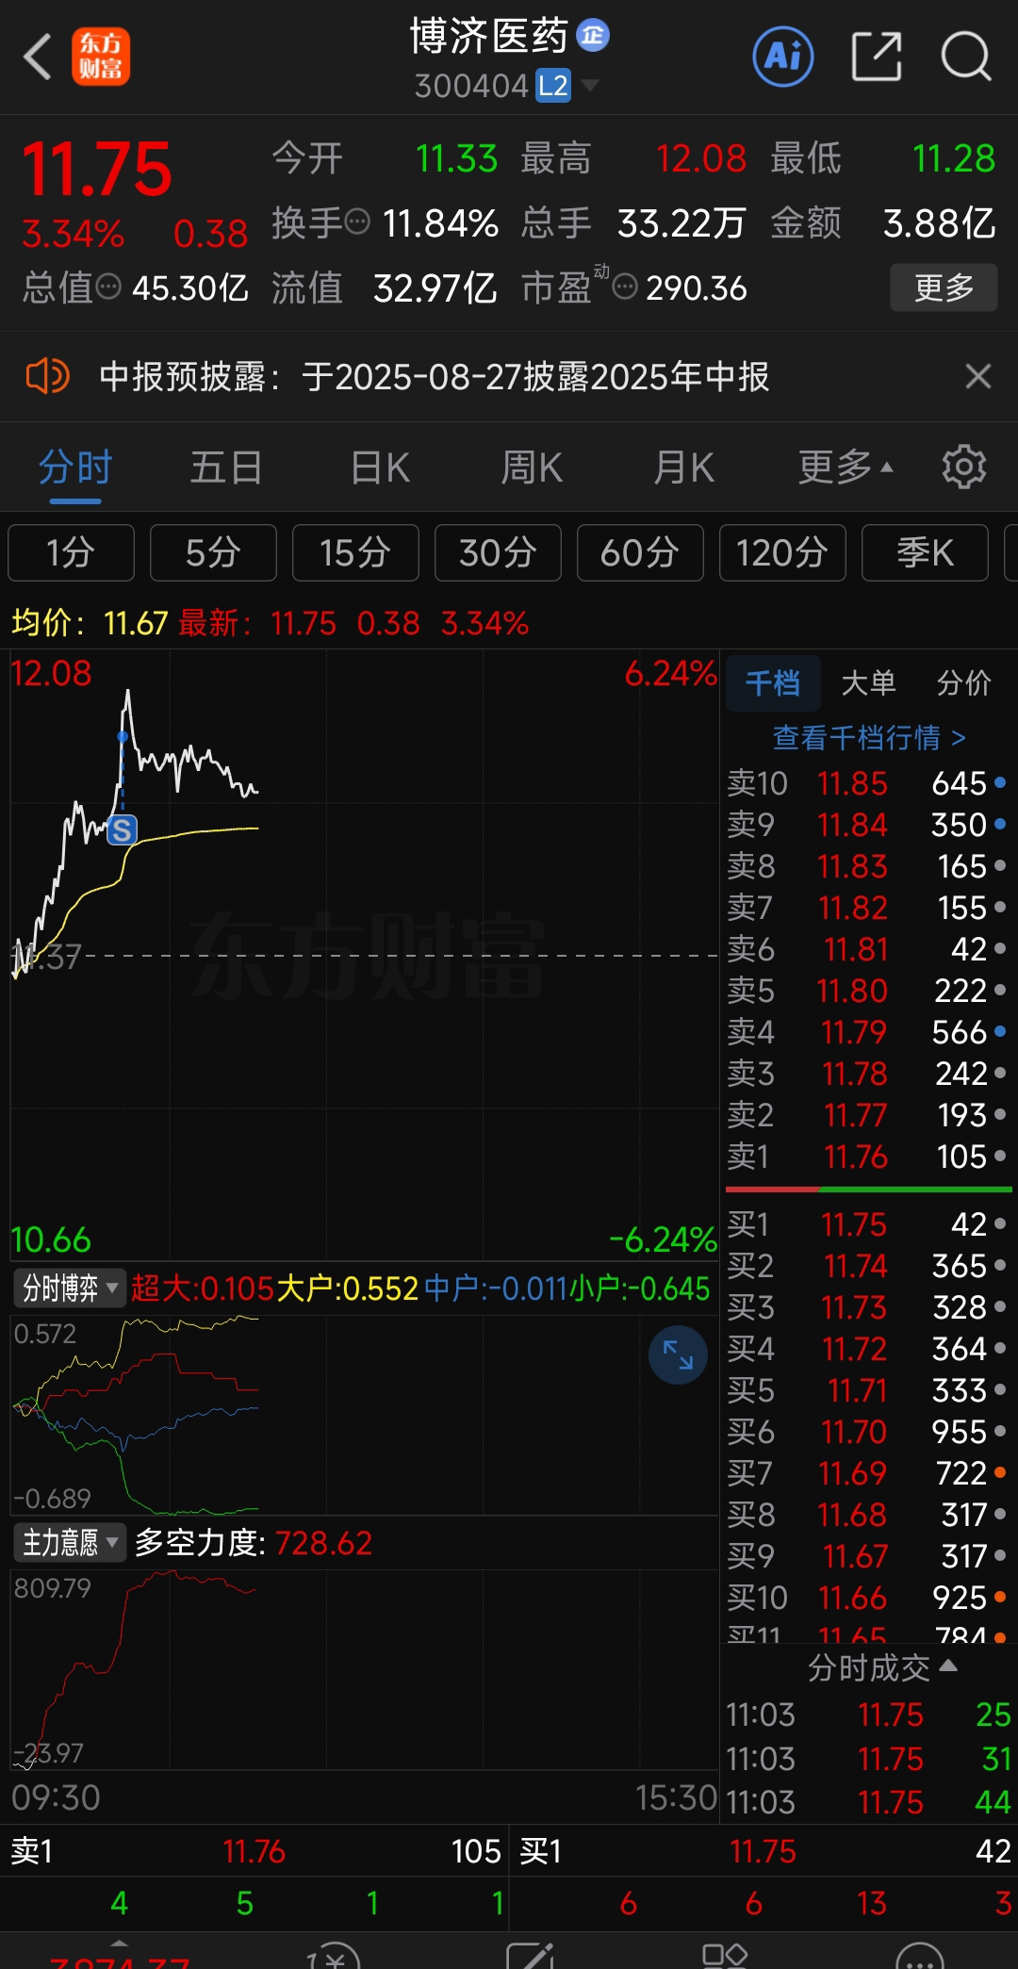The image size is (1018, 1969).
Task: Open the 主力意愿 indicator dropdown
Action: point(70,1542)
